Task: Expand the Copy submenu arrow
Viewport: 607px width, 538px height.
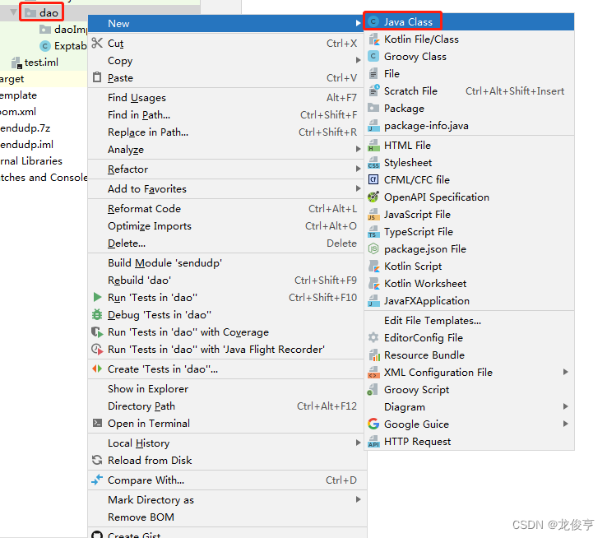Action: pyautogui.click(x=358, y=60)
